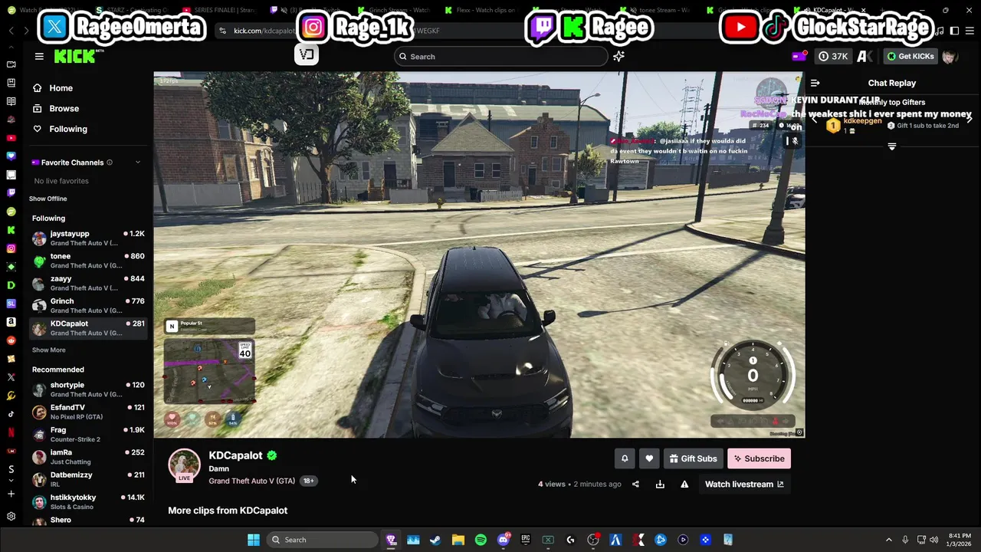Open KDCapalot channel name link
981x552 pixels.
[x=235, y=455]
